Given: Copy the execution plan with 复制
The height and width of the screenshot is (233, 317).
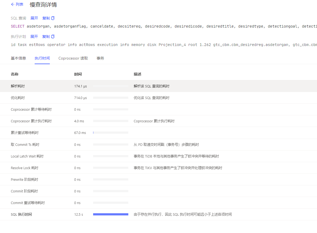Looking at the screenshot, I should 46,37.
